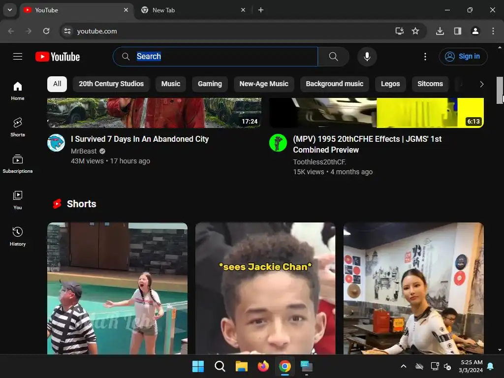This screenshot has height=378, width=504.
Task: Open YouTube settings three-dot menu
Action: coord(425,57)
